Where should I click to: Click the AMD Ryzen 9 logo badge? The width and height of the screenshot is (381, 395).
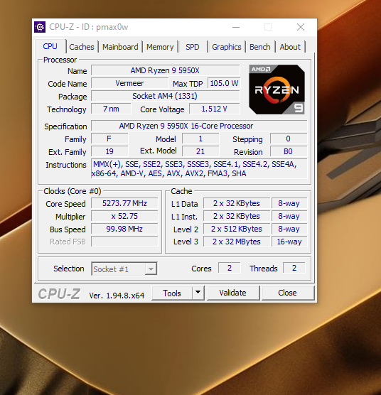[277, 90]
